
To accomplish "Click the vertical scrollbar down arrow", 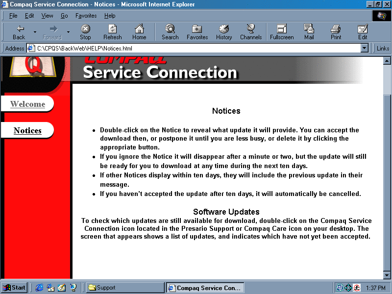I will tap(387, 275).
